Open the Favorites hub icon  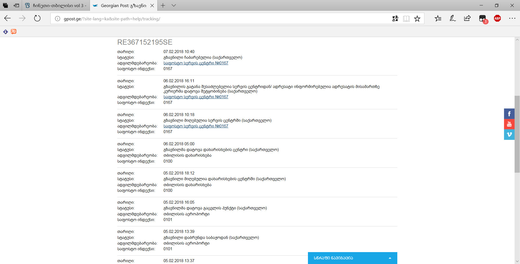pyautogui.click(x=438, y=18)
